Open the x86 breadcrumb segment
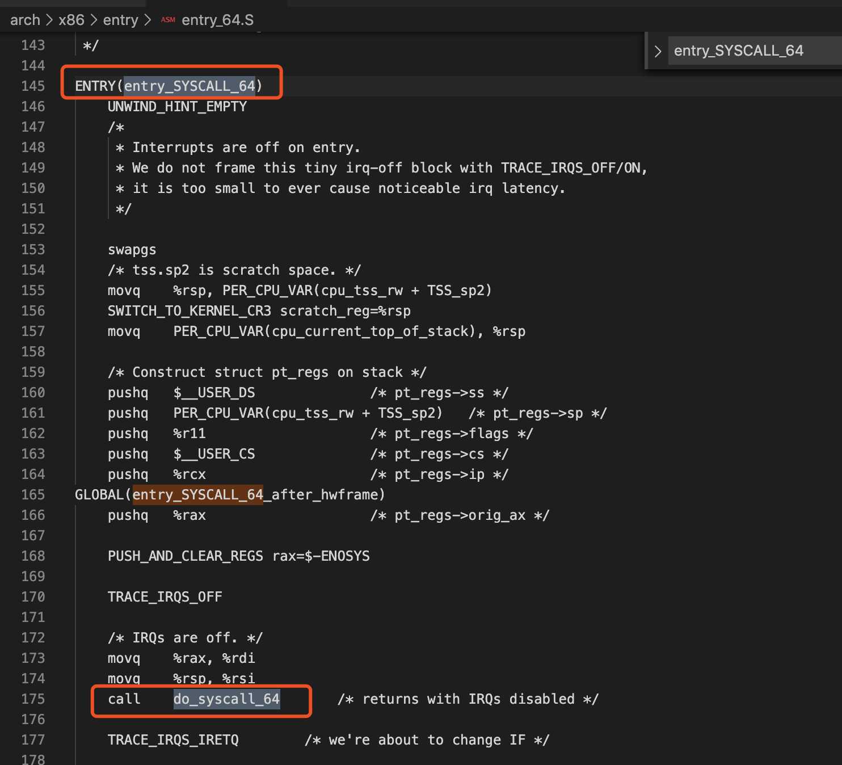Viewport: 842px width, 765px height. coord(71,20)
